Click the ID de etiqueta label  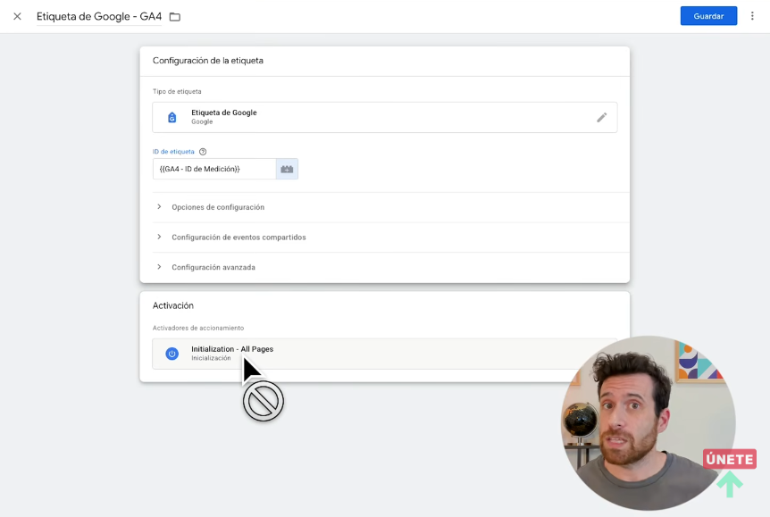tap(173, 152)
